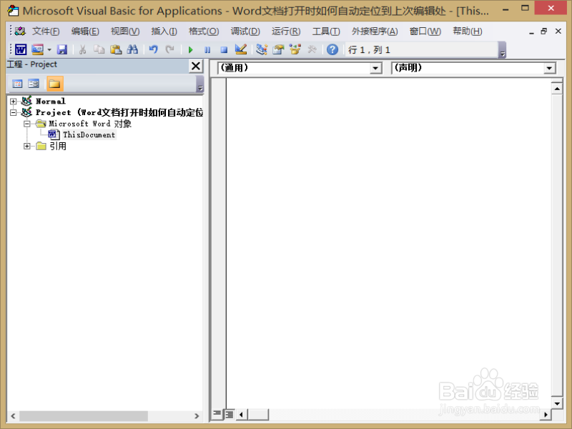572x429 pixels.
Task: Open the 帮助(H) menu
Action: (468, 31)
